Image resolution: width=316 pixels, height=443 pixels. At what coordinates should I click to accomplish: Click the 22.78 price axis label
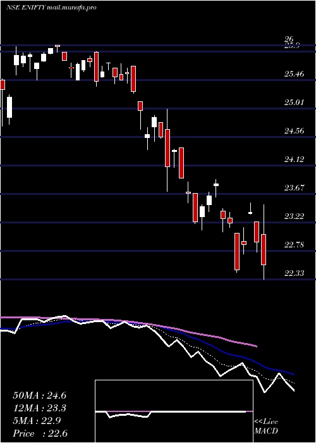[294, 245]
